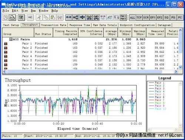Click the Copy toolbar icon
This screenshot has height=140, width=185.
pyautogui.click(x=46, y=18)
